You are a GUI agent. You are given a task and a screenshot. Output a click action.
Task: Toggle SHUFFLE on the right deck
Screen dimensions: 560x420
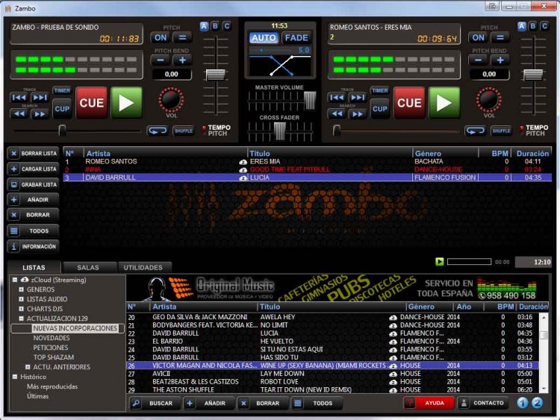[x=502, y=131]
